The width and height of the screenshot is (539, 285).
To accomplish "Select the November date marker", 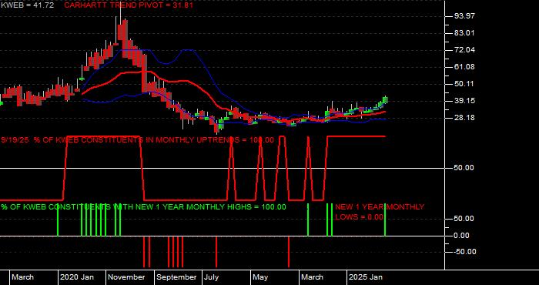I will [126, 277].
